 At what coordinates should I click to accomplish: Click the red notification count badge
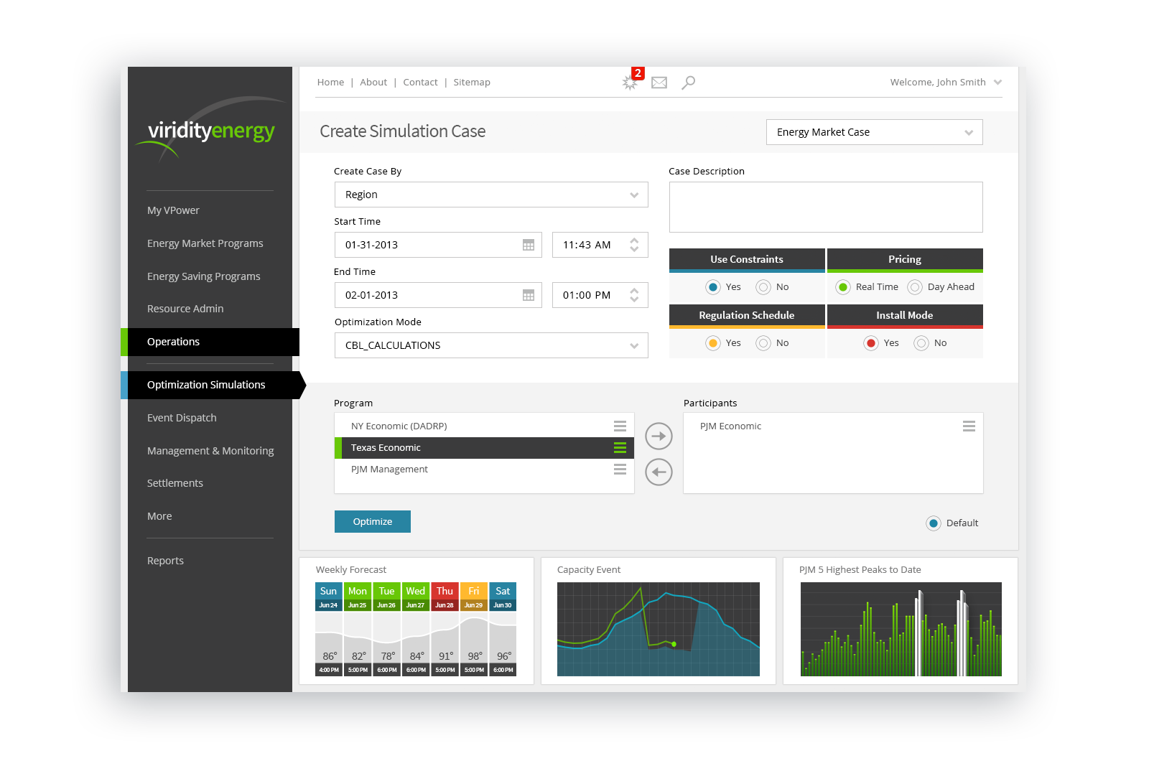pos(638,73)
